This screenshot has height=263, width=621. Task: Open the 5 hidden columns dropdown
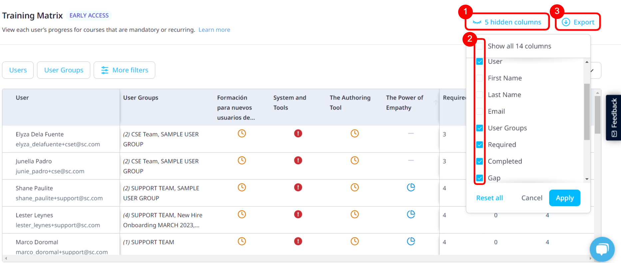pyautogui.click(x=507, y=22)
